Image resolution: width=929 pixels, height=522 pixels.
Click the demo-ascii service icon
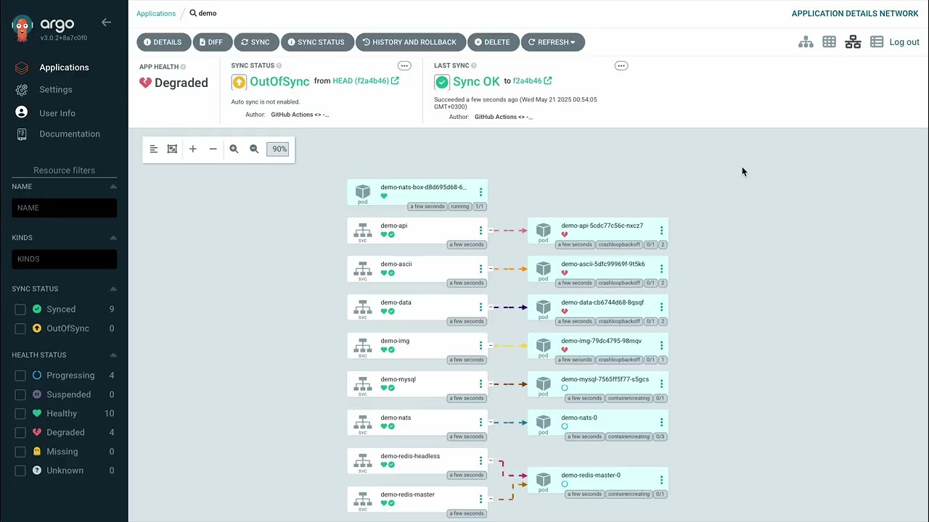point(363,269)
